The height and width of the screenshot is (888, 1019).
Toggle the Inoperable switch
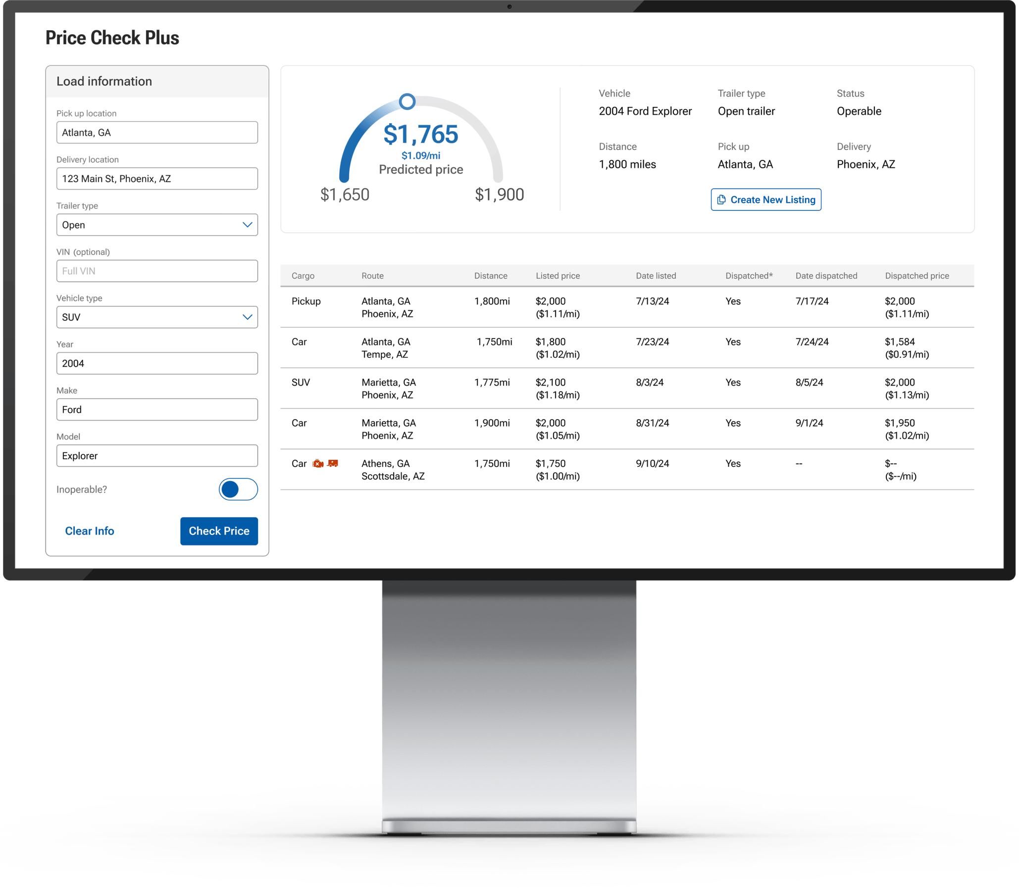[x=238, y=489]
